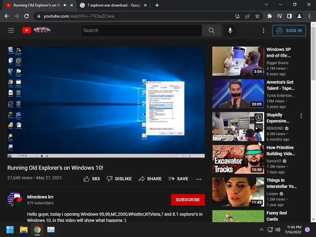The image size is (316, 237).
Task: Open more actions ellipsis under video
Action: click(199, 179)
